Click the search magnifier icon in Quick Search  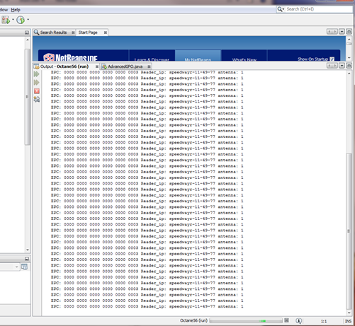[280, 9]
